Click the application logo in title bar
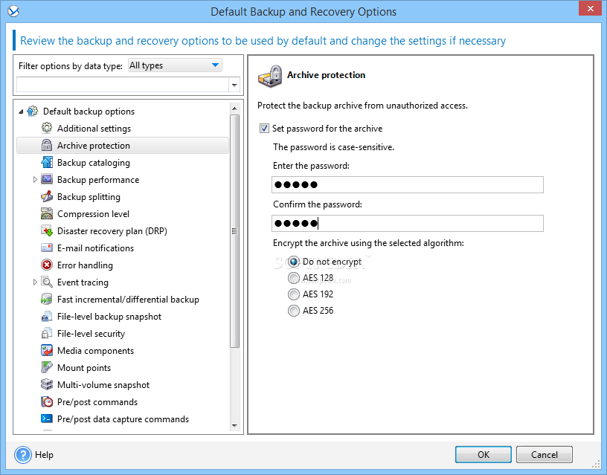 click(x=13, y=11)
